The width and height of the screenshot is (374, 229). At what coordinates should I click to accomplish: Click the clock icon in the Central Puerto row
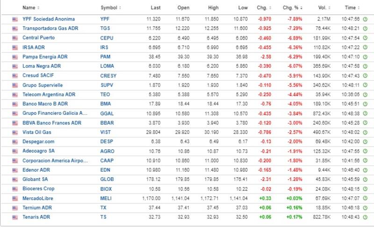click(x=365, y=38)
